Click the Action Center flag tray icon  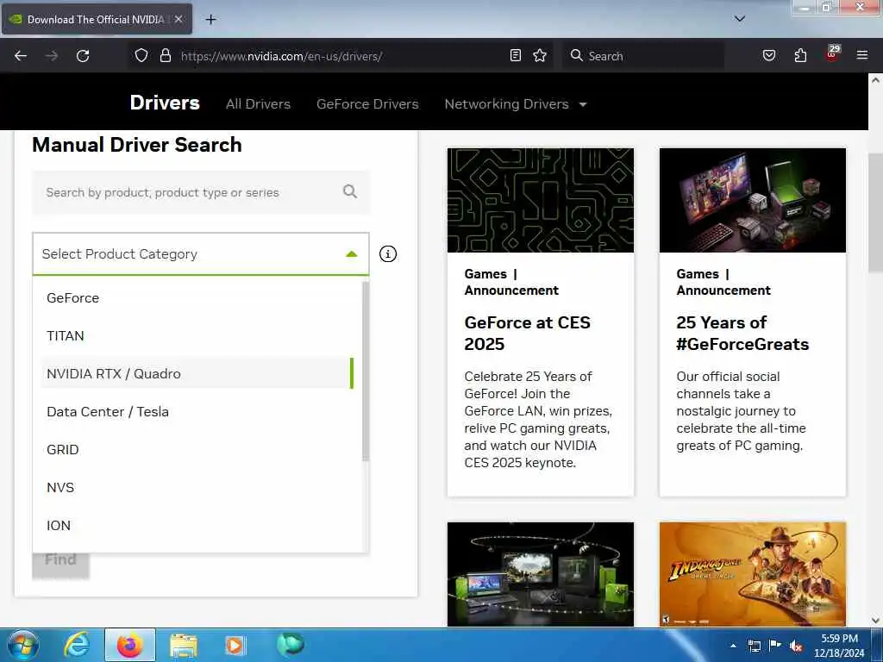point(775,646)
